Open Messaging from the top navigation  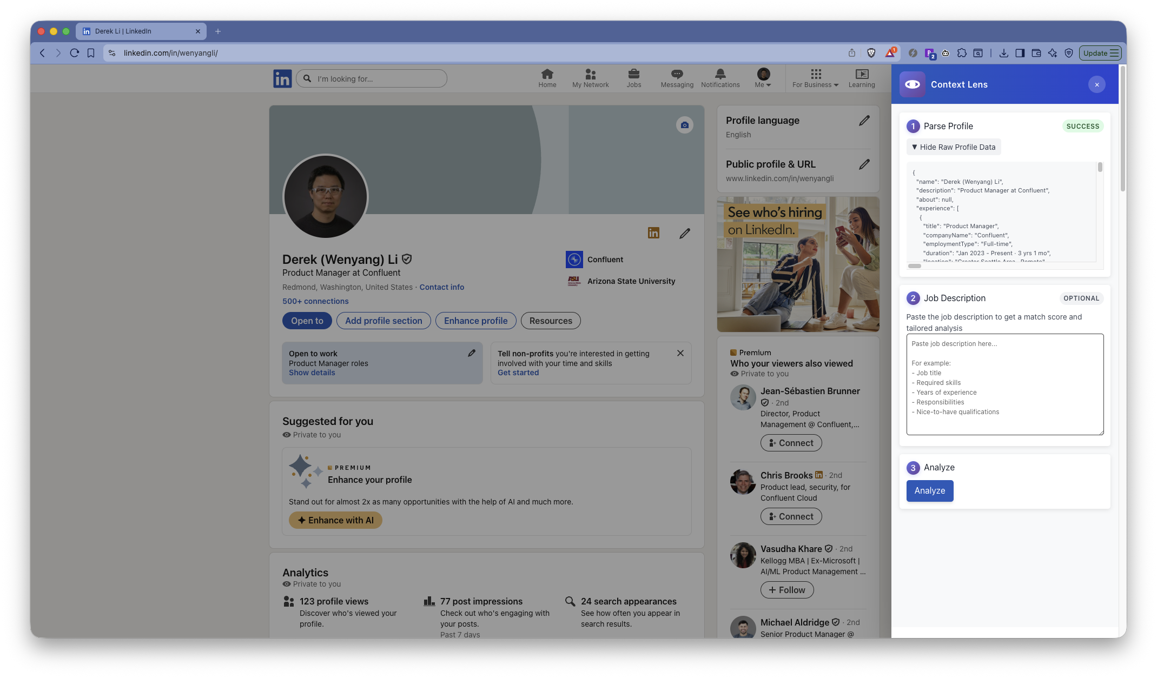[676, 78]
